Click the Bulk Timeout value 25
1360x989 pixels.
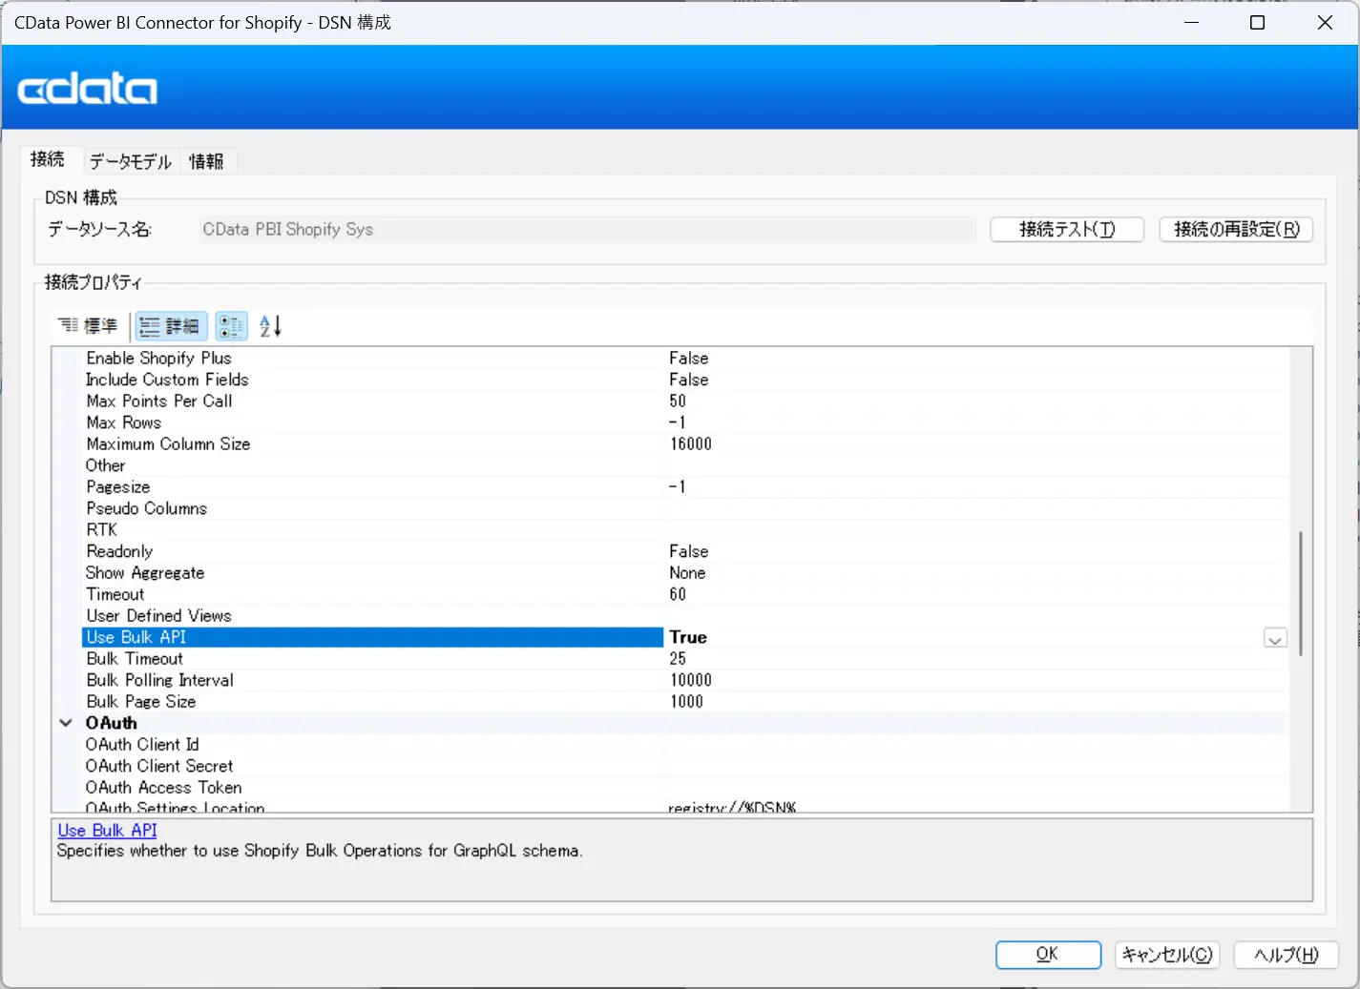coord(678,659)
